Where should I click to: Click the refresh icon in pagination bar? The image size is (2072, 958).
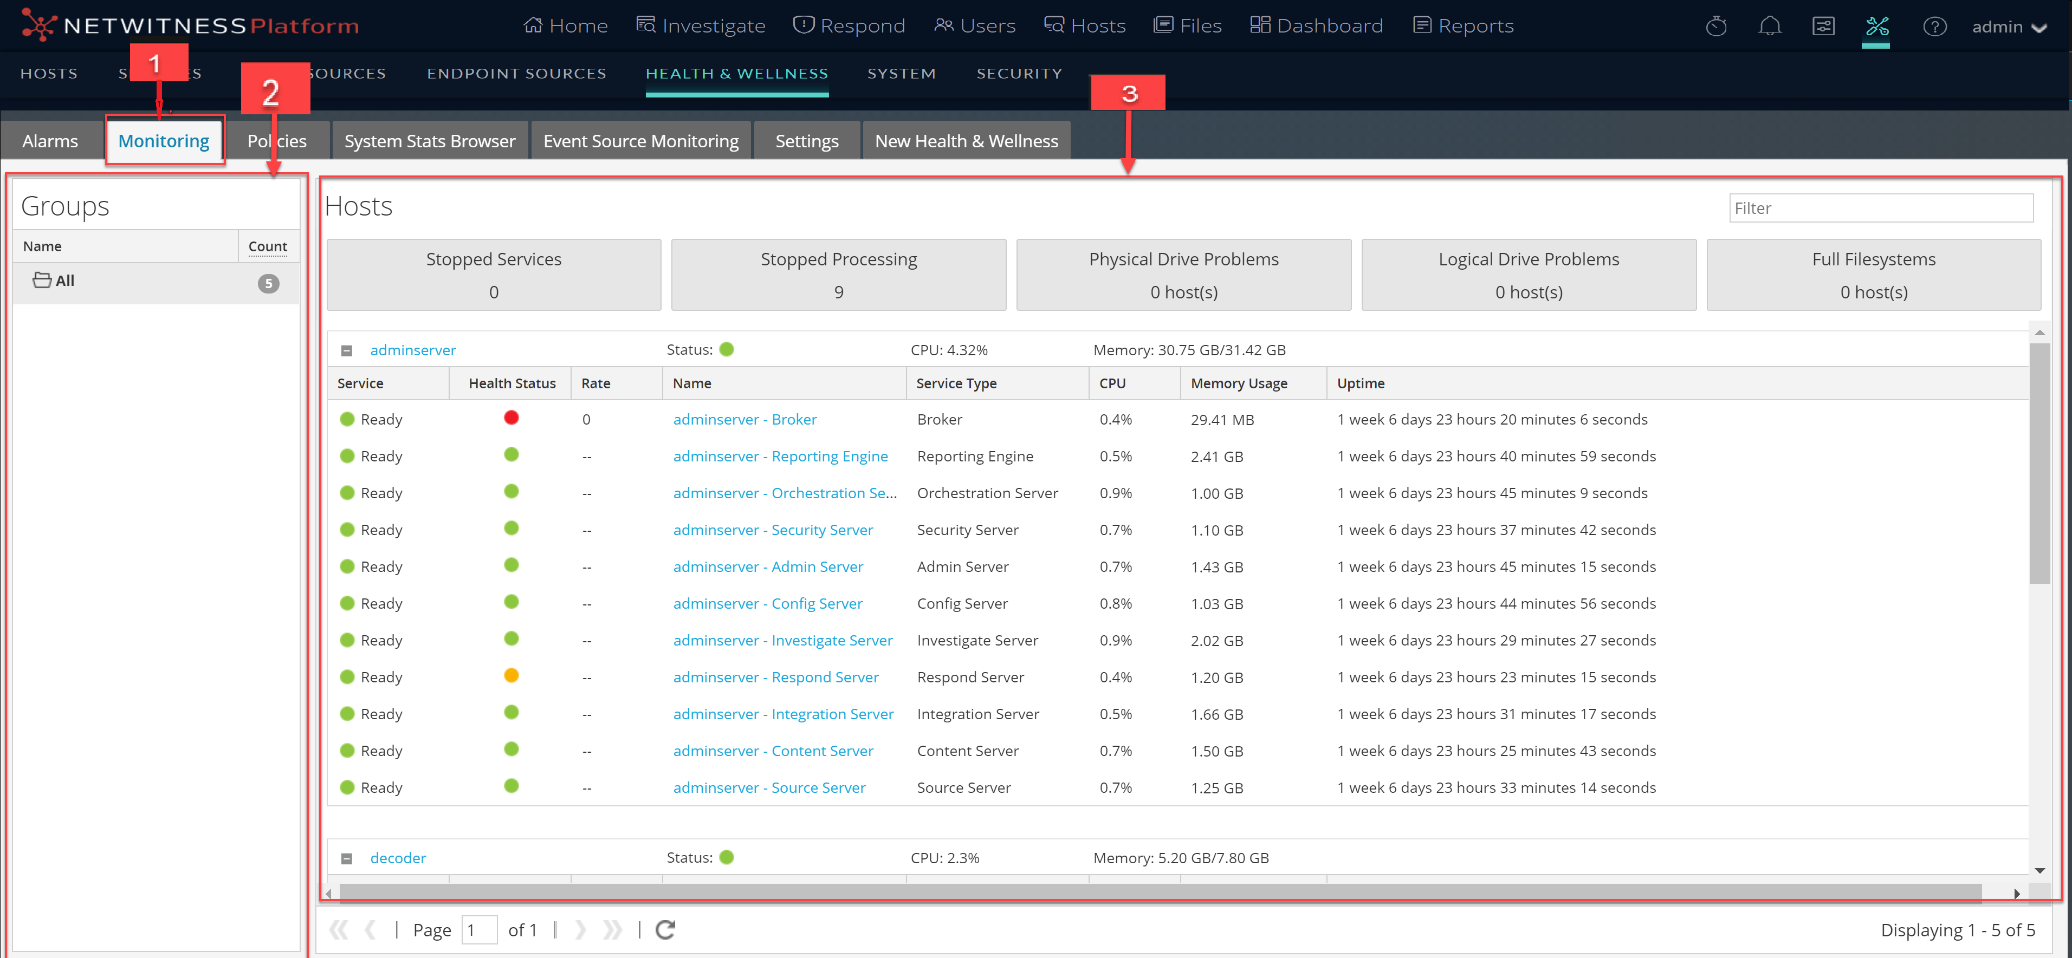665,930
